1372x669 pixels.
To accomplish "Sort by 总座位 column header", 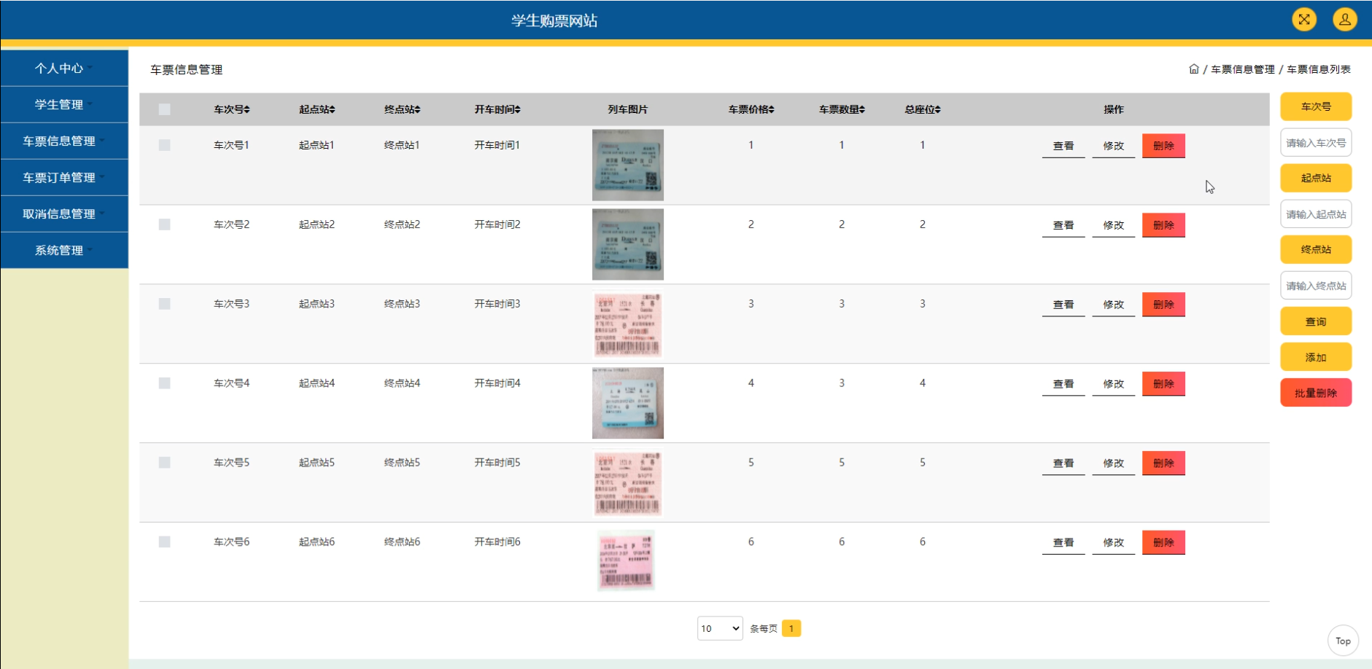I will 923,109.
